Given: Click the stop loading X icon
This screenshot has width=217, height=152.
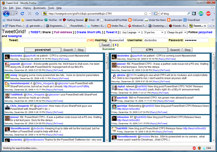Looking at the screenshot, I should tap(29, 14).
